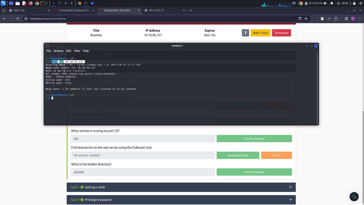Click the Hint button for GoBuster question
Image resolution: width=364 pixels, height=205 pixels.
point(276,155)
